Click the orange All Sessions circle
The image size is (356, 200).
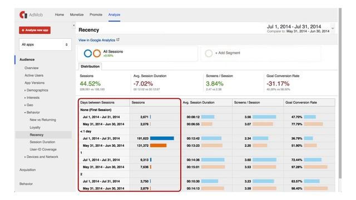[97, 53]
